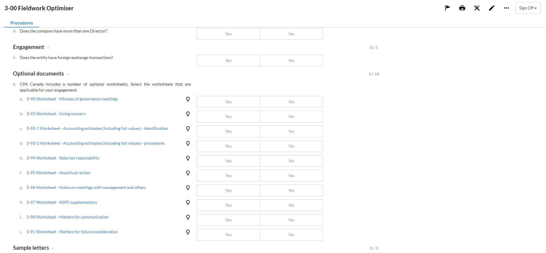Open the tools wrench icon
The width and height of the screenshot is (546, 253).
(x=477, y=8)
